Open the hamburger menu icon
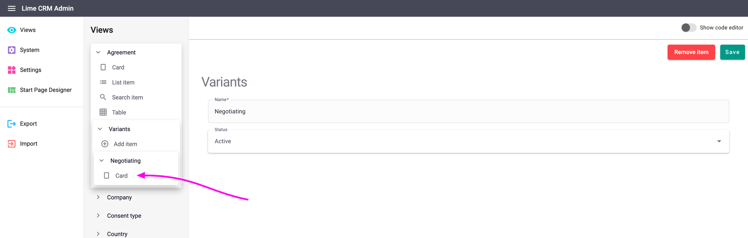 (x=12, y=8)
